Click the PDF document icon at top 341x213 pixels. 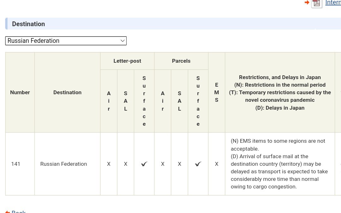point(317,3)
